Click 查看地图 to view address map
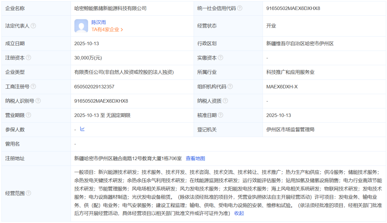387x223 pixels. tap(195, 158)
